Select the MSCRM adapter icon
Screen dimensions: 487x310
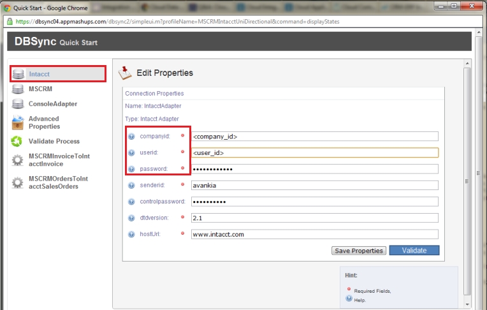coord(18,89)
